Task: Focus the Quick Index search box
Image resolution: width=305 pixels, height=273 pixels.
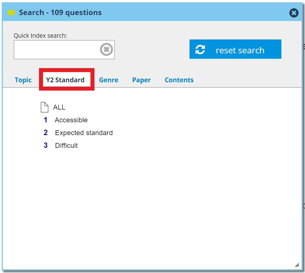Action: pyautogui.click(x=56, y=50)
